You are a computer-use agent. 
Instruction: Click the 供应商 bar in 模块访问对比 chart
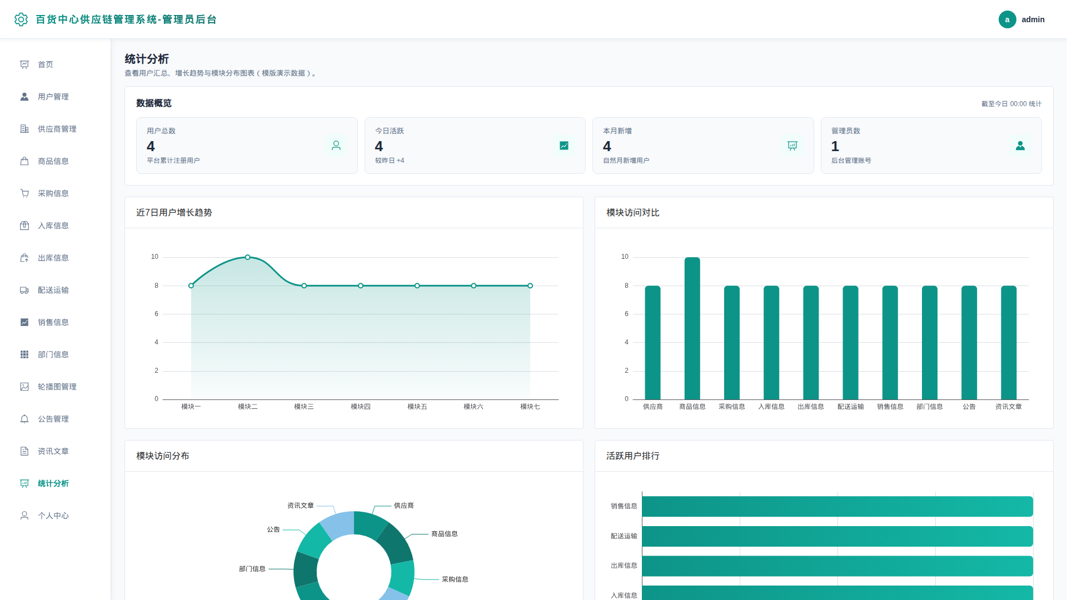(652, 342)
